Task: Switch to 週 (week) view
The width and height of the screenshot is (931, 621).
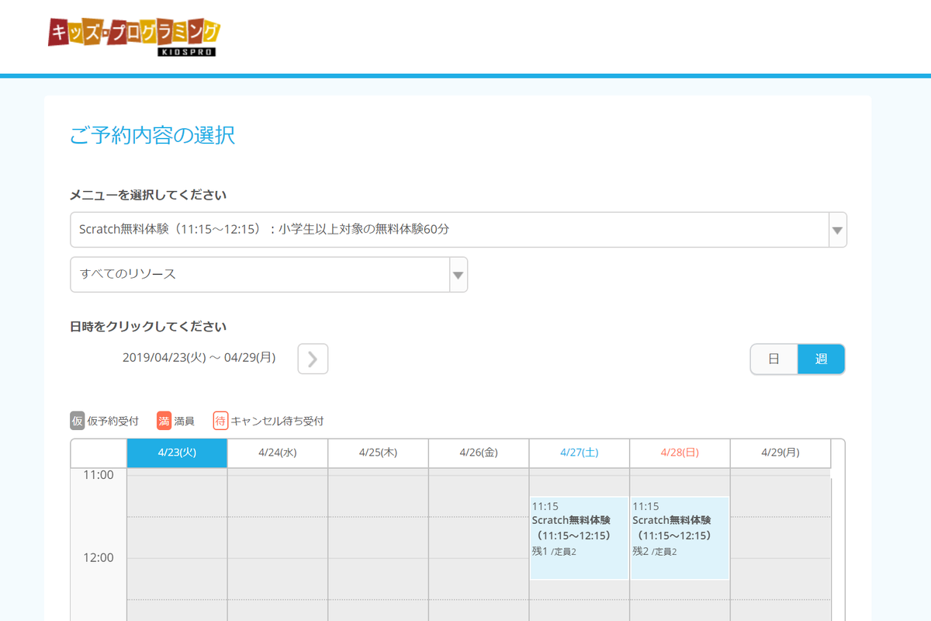Action: click(821, 359)
